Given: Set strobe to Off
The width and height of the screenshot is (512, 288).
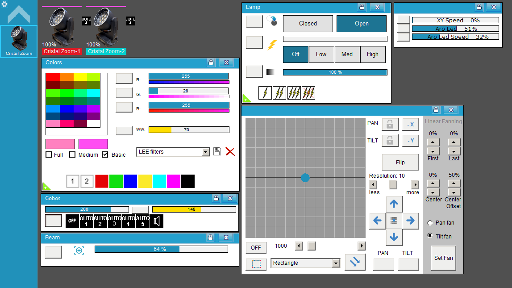Looking at the screenshot, I should pyautogui.click(x=296, y=54).
